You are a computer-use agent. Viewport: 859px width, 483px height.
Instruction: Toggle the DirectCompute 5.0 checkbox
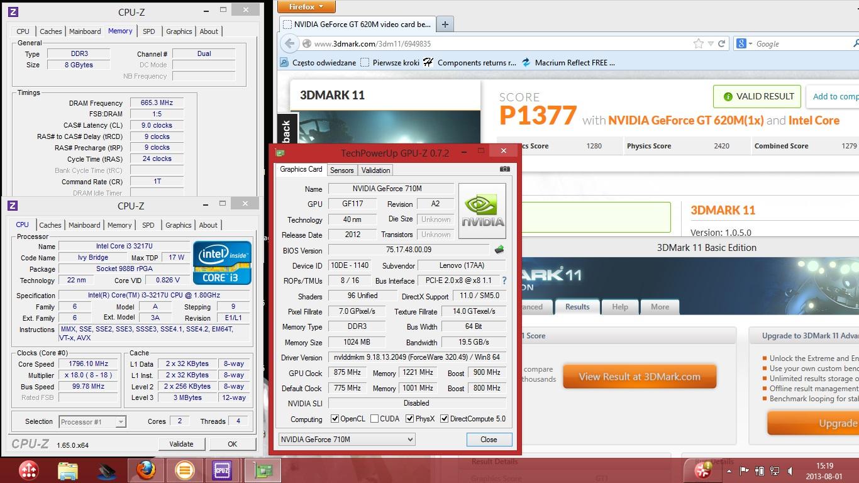pyautogui.click(x=444, y=419)
